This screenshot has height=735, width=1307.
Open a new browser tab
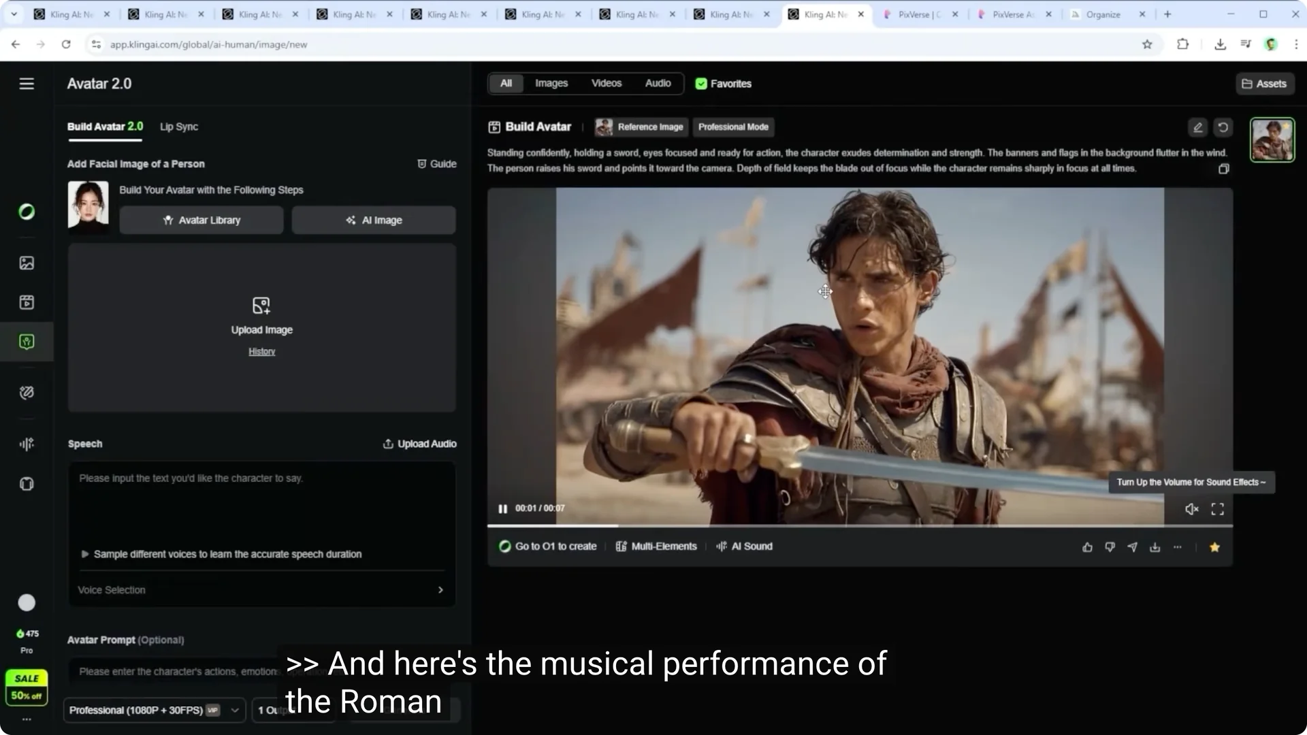(x=1167, y=14)
